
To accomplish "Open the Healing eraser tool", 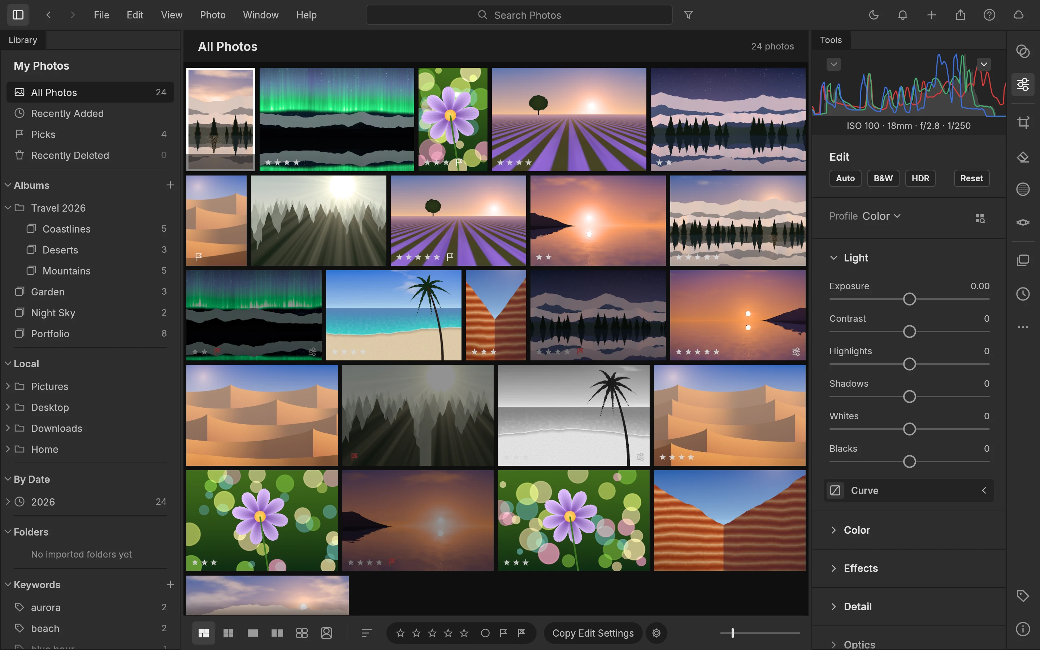I will (x=1023, y=157).
